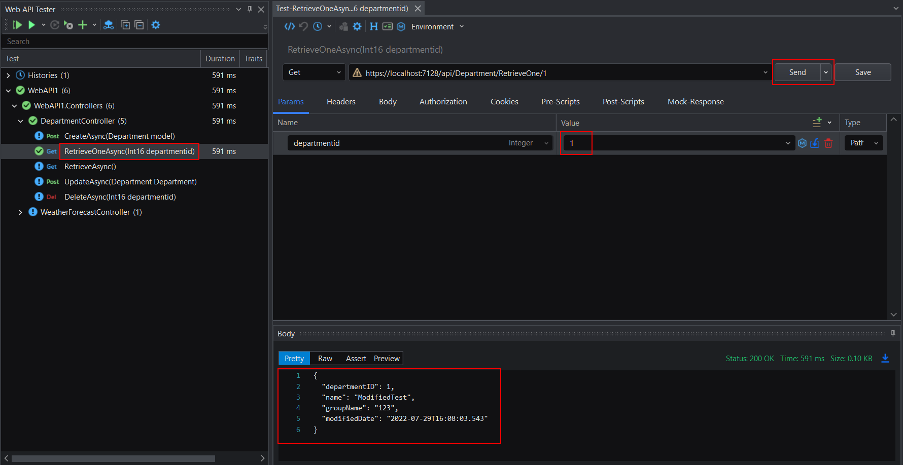The image size is (903, 465).
Task: Click the test list horizontal scrollbar
Action: (x=113, y=458)
